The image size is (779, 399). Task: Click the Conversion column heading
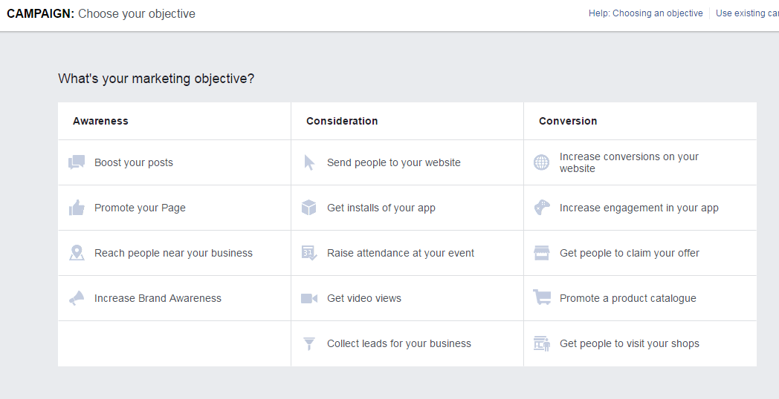click(568, 121)
